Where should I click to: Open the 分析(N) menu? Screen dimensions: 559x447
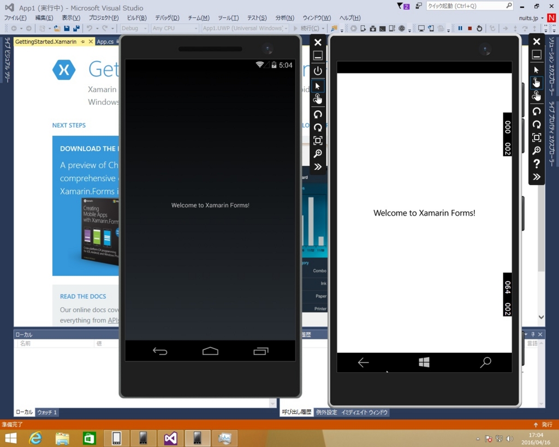point(285,18)
